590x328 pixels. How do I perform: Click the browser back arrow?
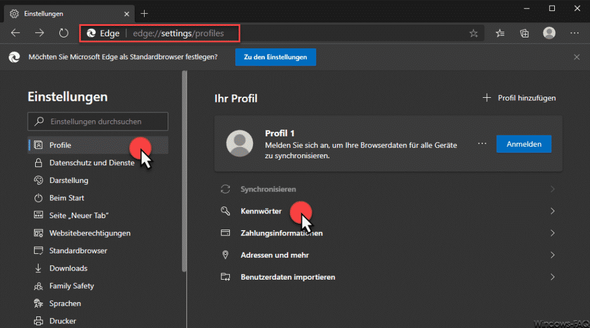pos(16,33)
